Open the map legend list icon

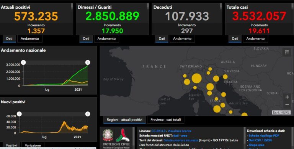point(287,52)
